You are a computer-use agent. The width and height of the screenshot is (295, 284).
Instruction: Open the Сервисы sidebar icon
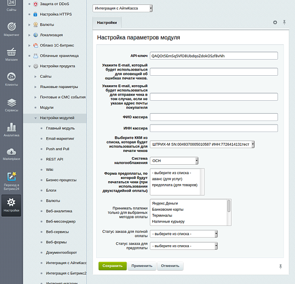[x=11, y=103]
